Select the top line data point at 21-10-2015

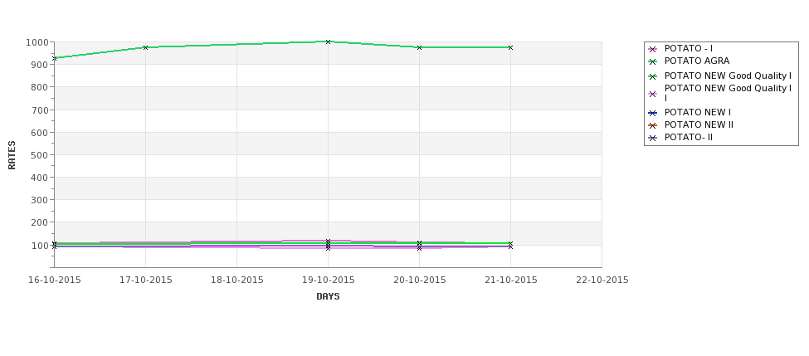pos(510,47)
